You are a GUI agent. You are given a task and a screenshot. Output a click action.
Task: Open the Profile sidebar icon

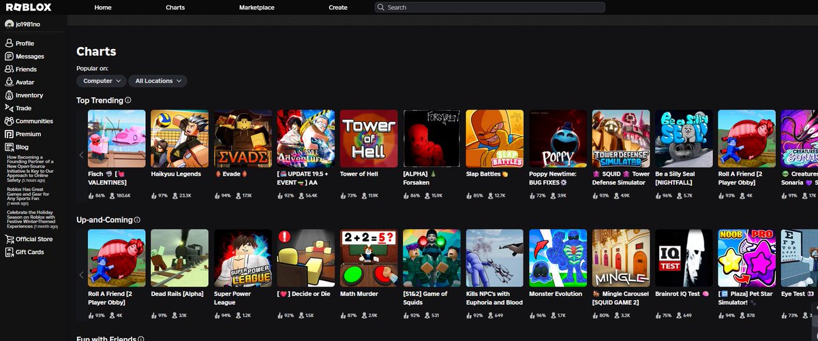(x=9, y=43)
